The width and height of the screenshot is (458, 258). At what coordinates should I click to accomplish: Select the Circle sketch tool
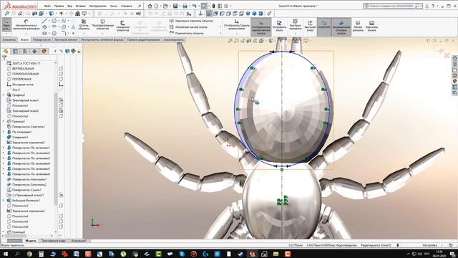54,21
